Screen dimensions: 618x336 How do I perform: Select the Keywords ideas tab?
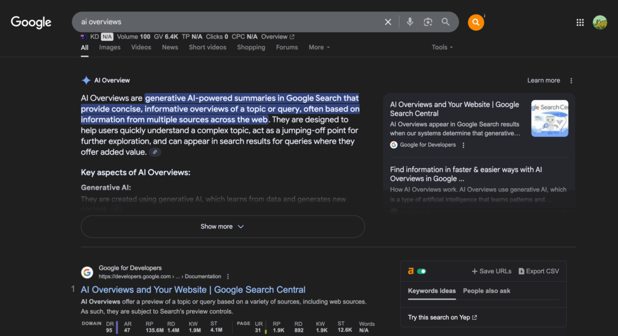[x=432, y=291]
